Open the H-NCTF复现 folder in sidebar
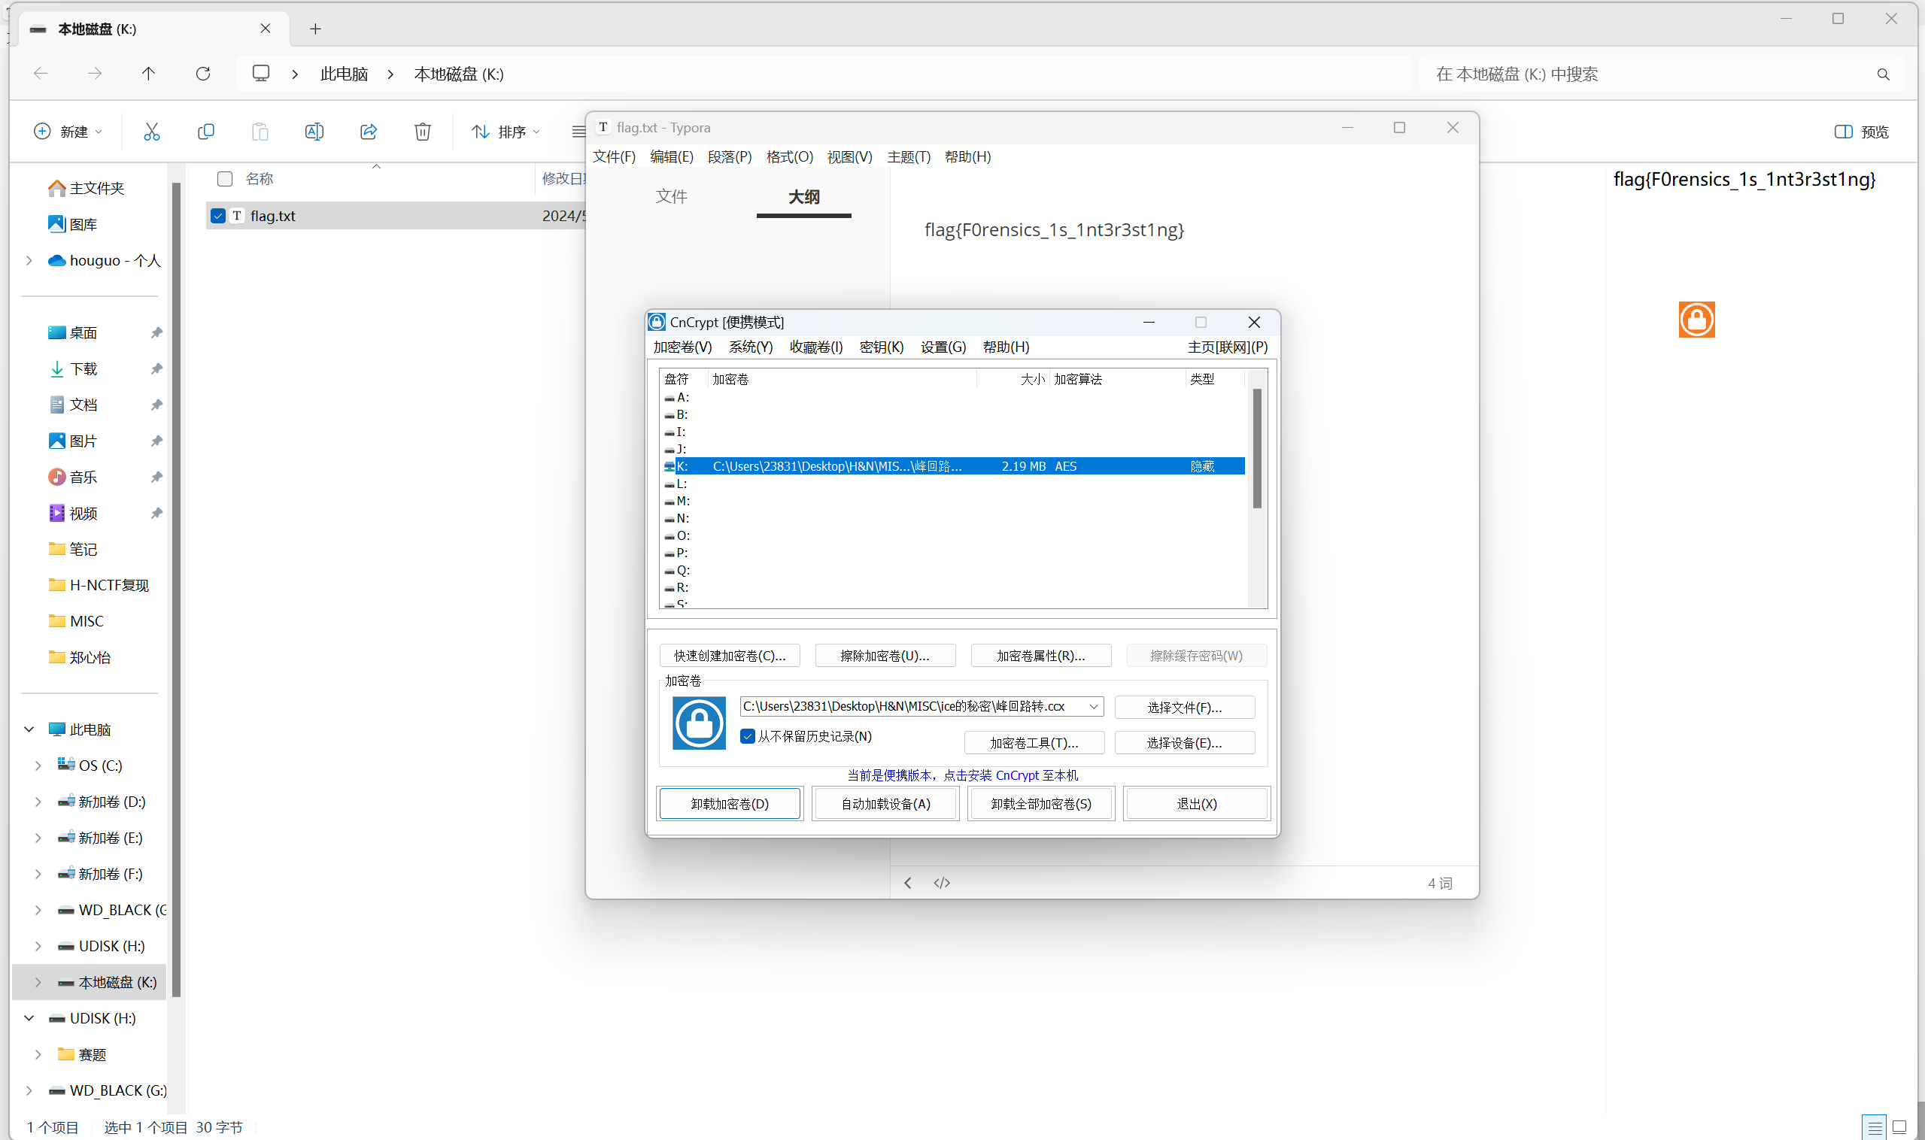 98,584
